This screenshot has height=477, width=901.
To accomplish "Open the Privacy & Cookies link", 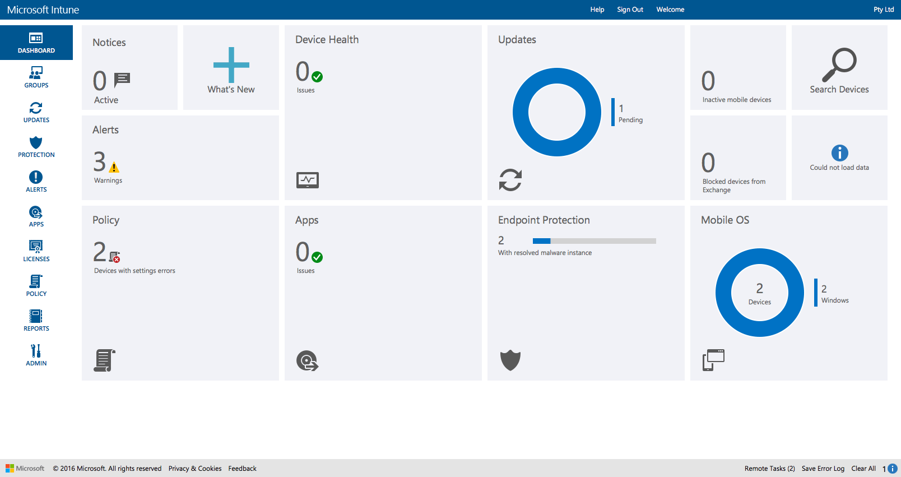I will [x=195, y=469].
